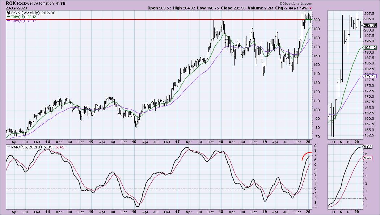This screenshot has width=380, height=215.
Task: Click the 207.5 level on zoom panel axis
Action: tap(369, 14)
